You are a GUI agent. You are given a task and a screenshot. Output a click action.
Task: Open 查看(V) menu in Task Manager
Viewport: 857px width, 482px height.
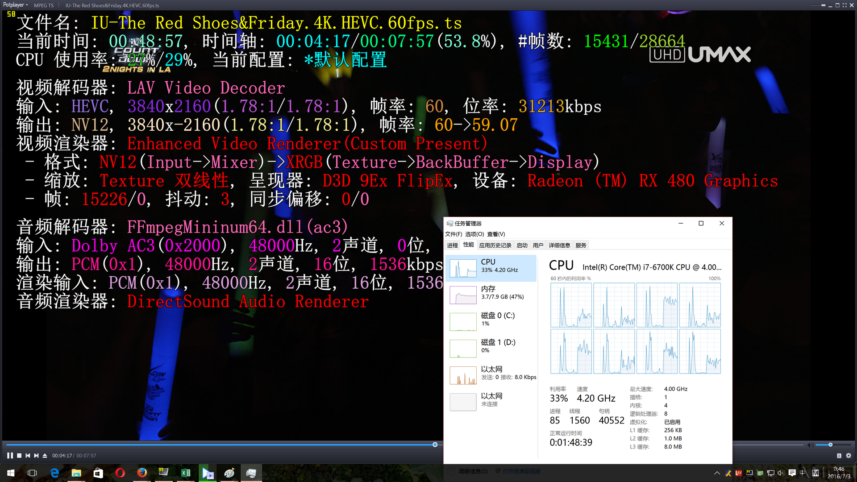click(496, 234)
